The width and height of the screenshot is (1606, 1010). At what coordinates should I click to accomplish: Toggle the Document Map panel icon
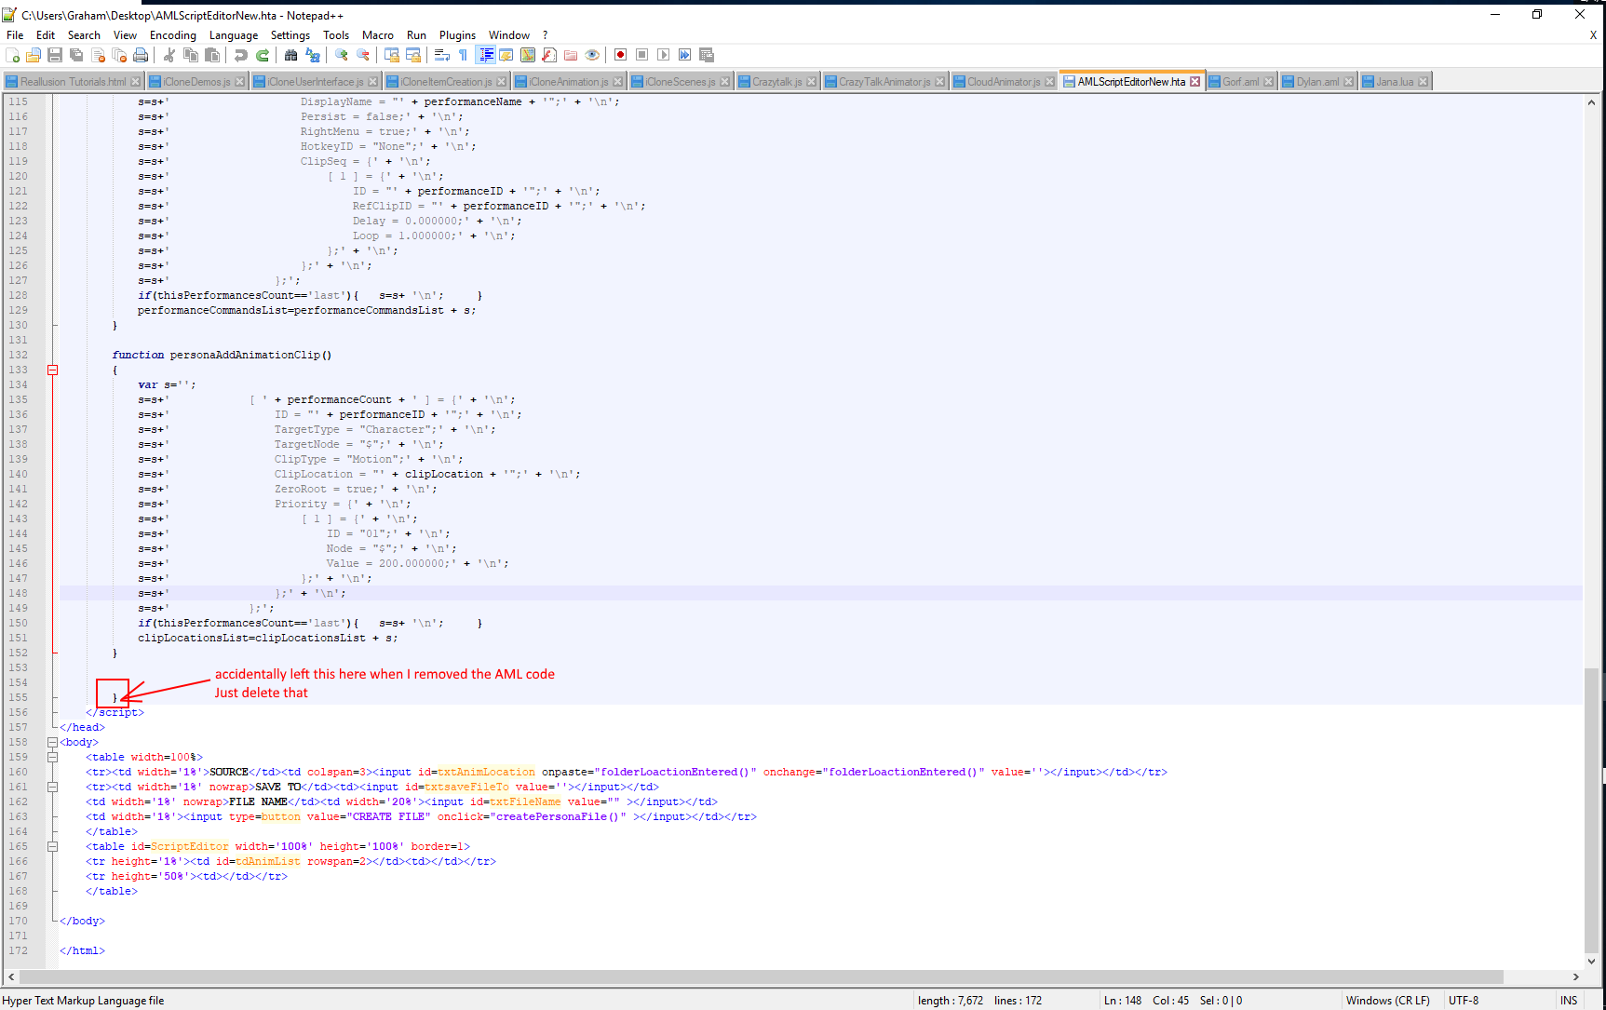pyautogui.click(x=528, y=56)
